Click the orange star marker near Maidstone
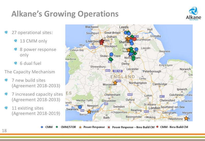This screenshot has height=141, width=205. (x=186, y=118)
